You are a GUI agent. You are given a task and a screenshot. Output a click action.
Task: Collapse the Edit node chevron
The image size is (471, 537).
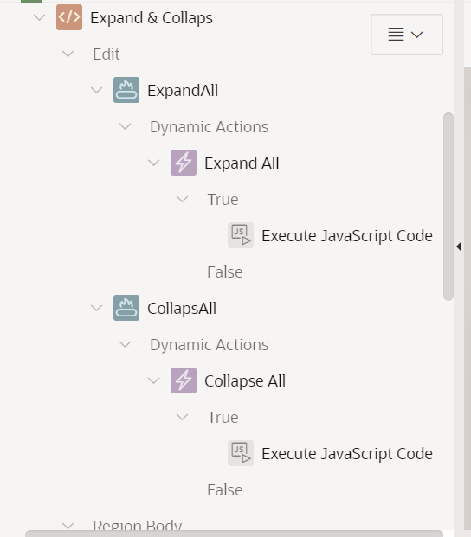coord(68,54)
